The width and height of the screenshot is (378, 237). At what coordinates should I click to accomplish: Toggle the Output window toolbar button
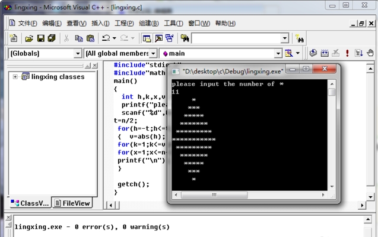[158, 38]
